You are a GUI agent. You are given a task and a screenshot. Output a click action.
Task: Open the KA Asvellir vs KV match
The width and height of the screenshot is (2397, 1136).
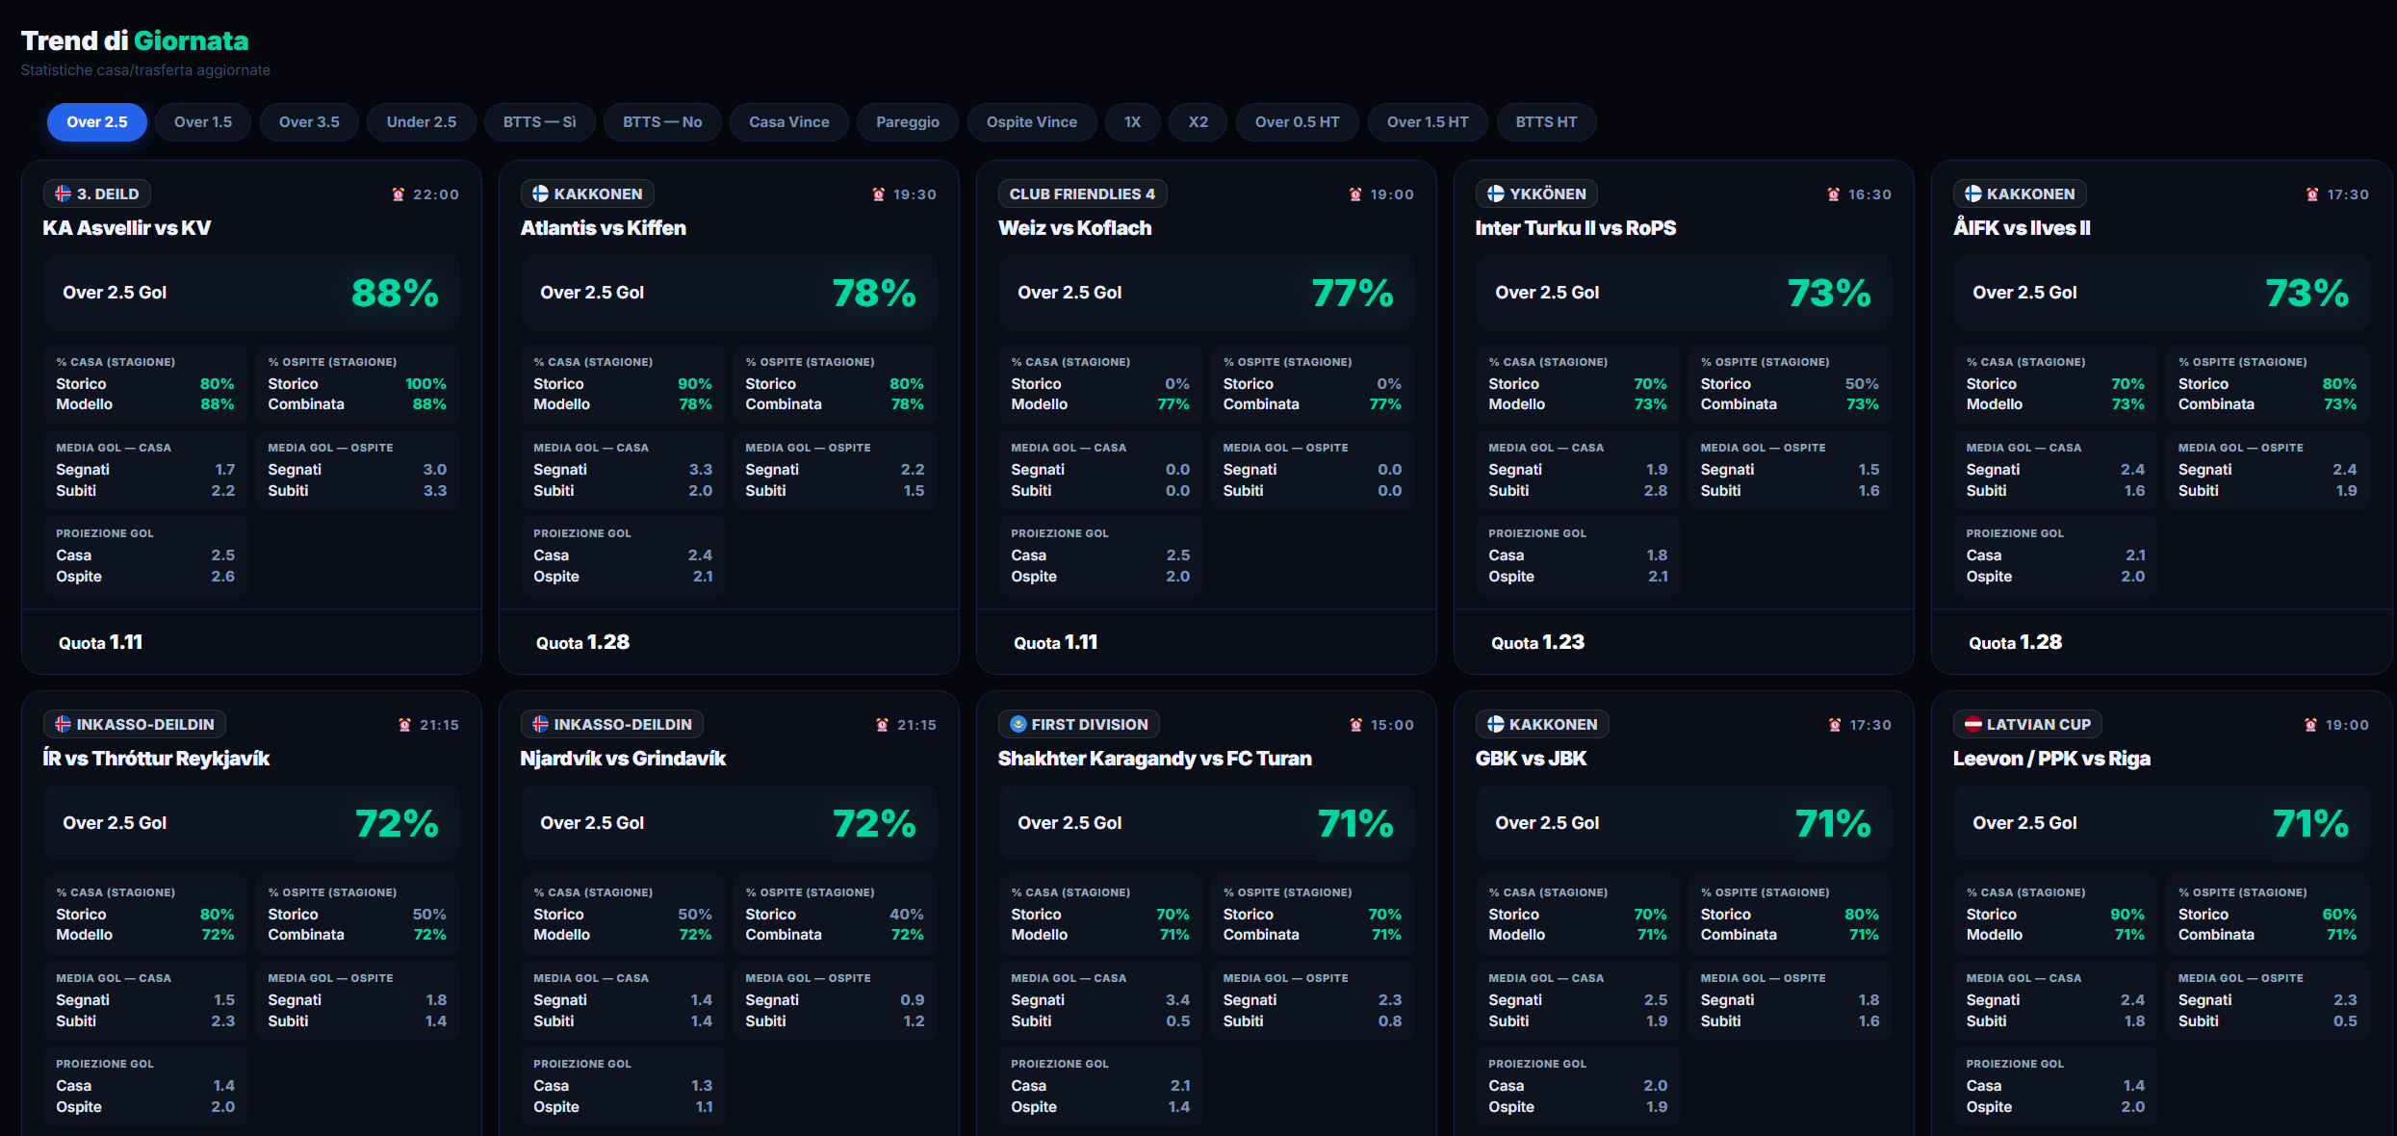click(126, 228)
